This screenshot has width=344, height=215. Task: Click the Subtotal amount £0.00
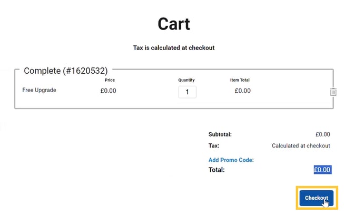[322, 134]
